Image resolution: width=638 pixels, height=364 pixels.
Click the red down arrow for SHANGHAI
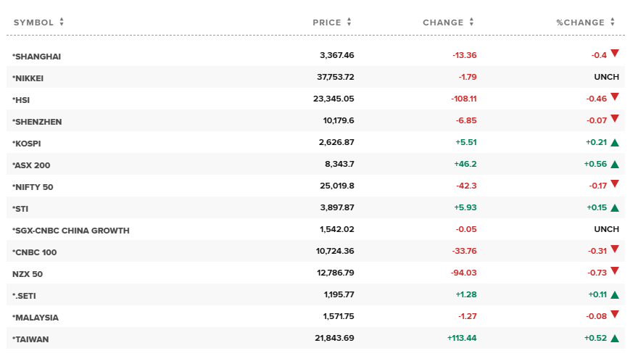coord(615,53)
